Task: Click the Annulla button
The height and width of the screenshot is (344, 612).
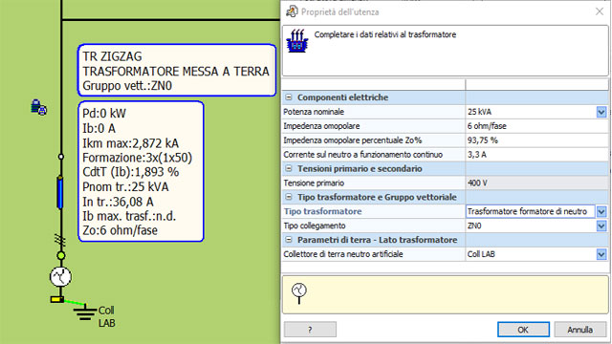Action: [580, 330]
